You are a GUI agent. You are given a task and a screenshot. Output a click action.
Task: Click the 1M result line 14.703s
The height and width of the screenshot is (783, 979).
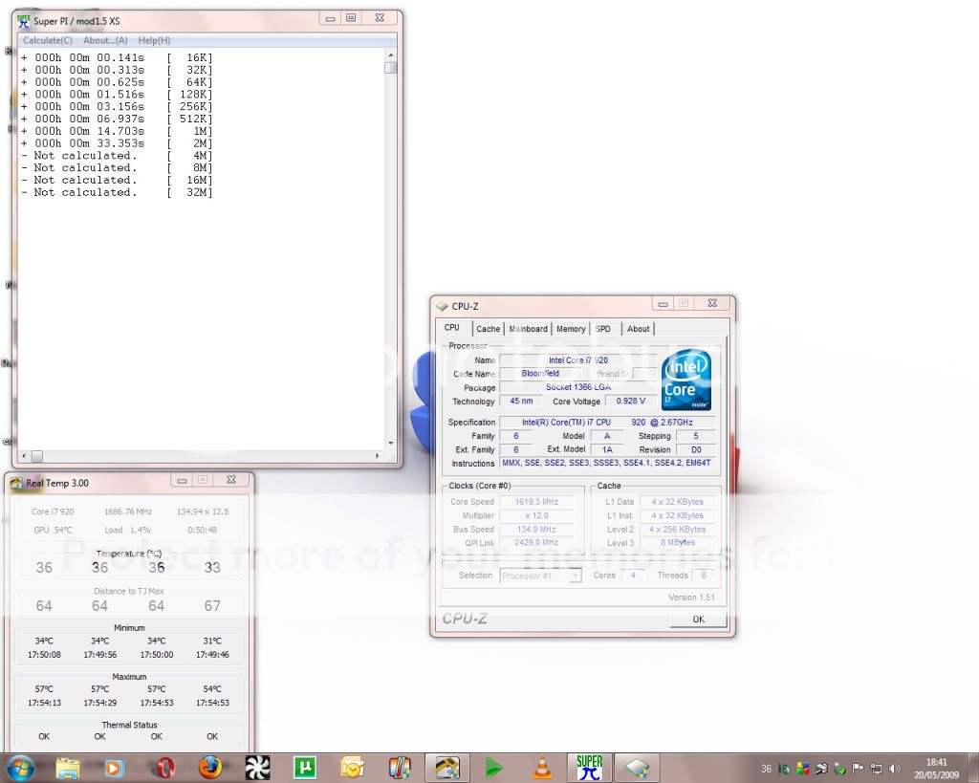tap(117, 131)
